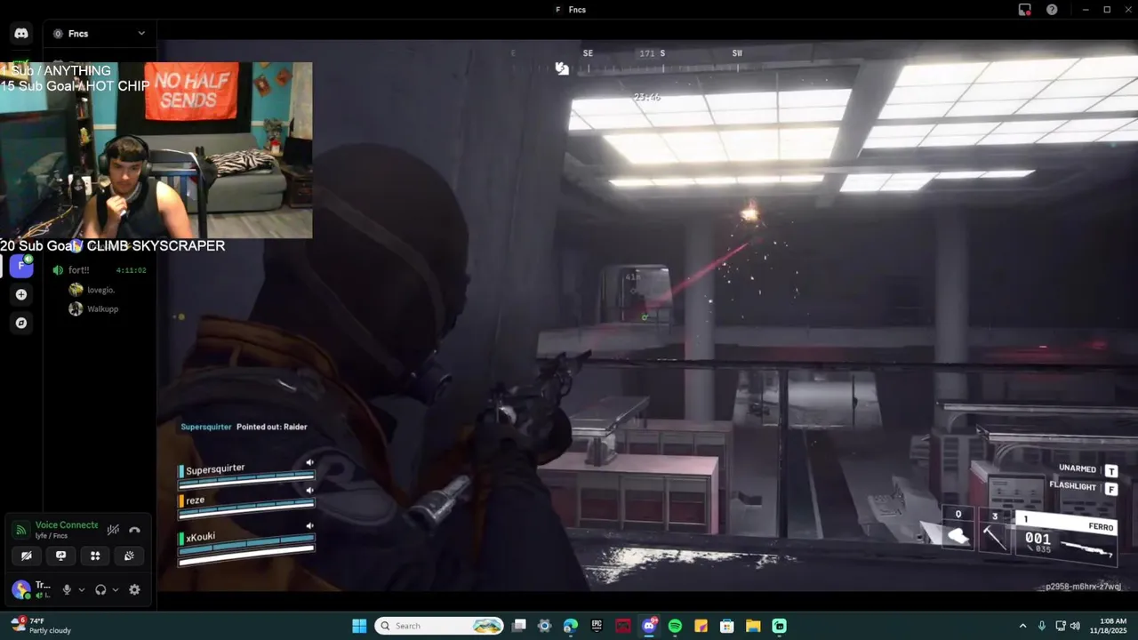The image size is (1138, 640).
Task: Click the green voice signal strength icon
Action: [x=20, y=531]
